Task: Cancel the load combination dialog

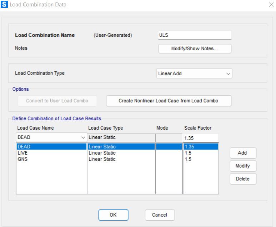Action: tap(160, 215)
